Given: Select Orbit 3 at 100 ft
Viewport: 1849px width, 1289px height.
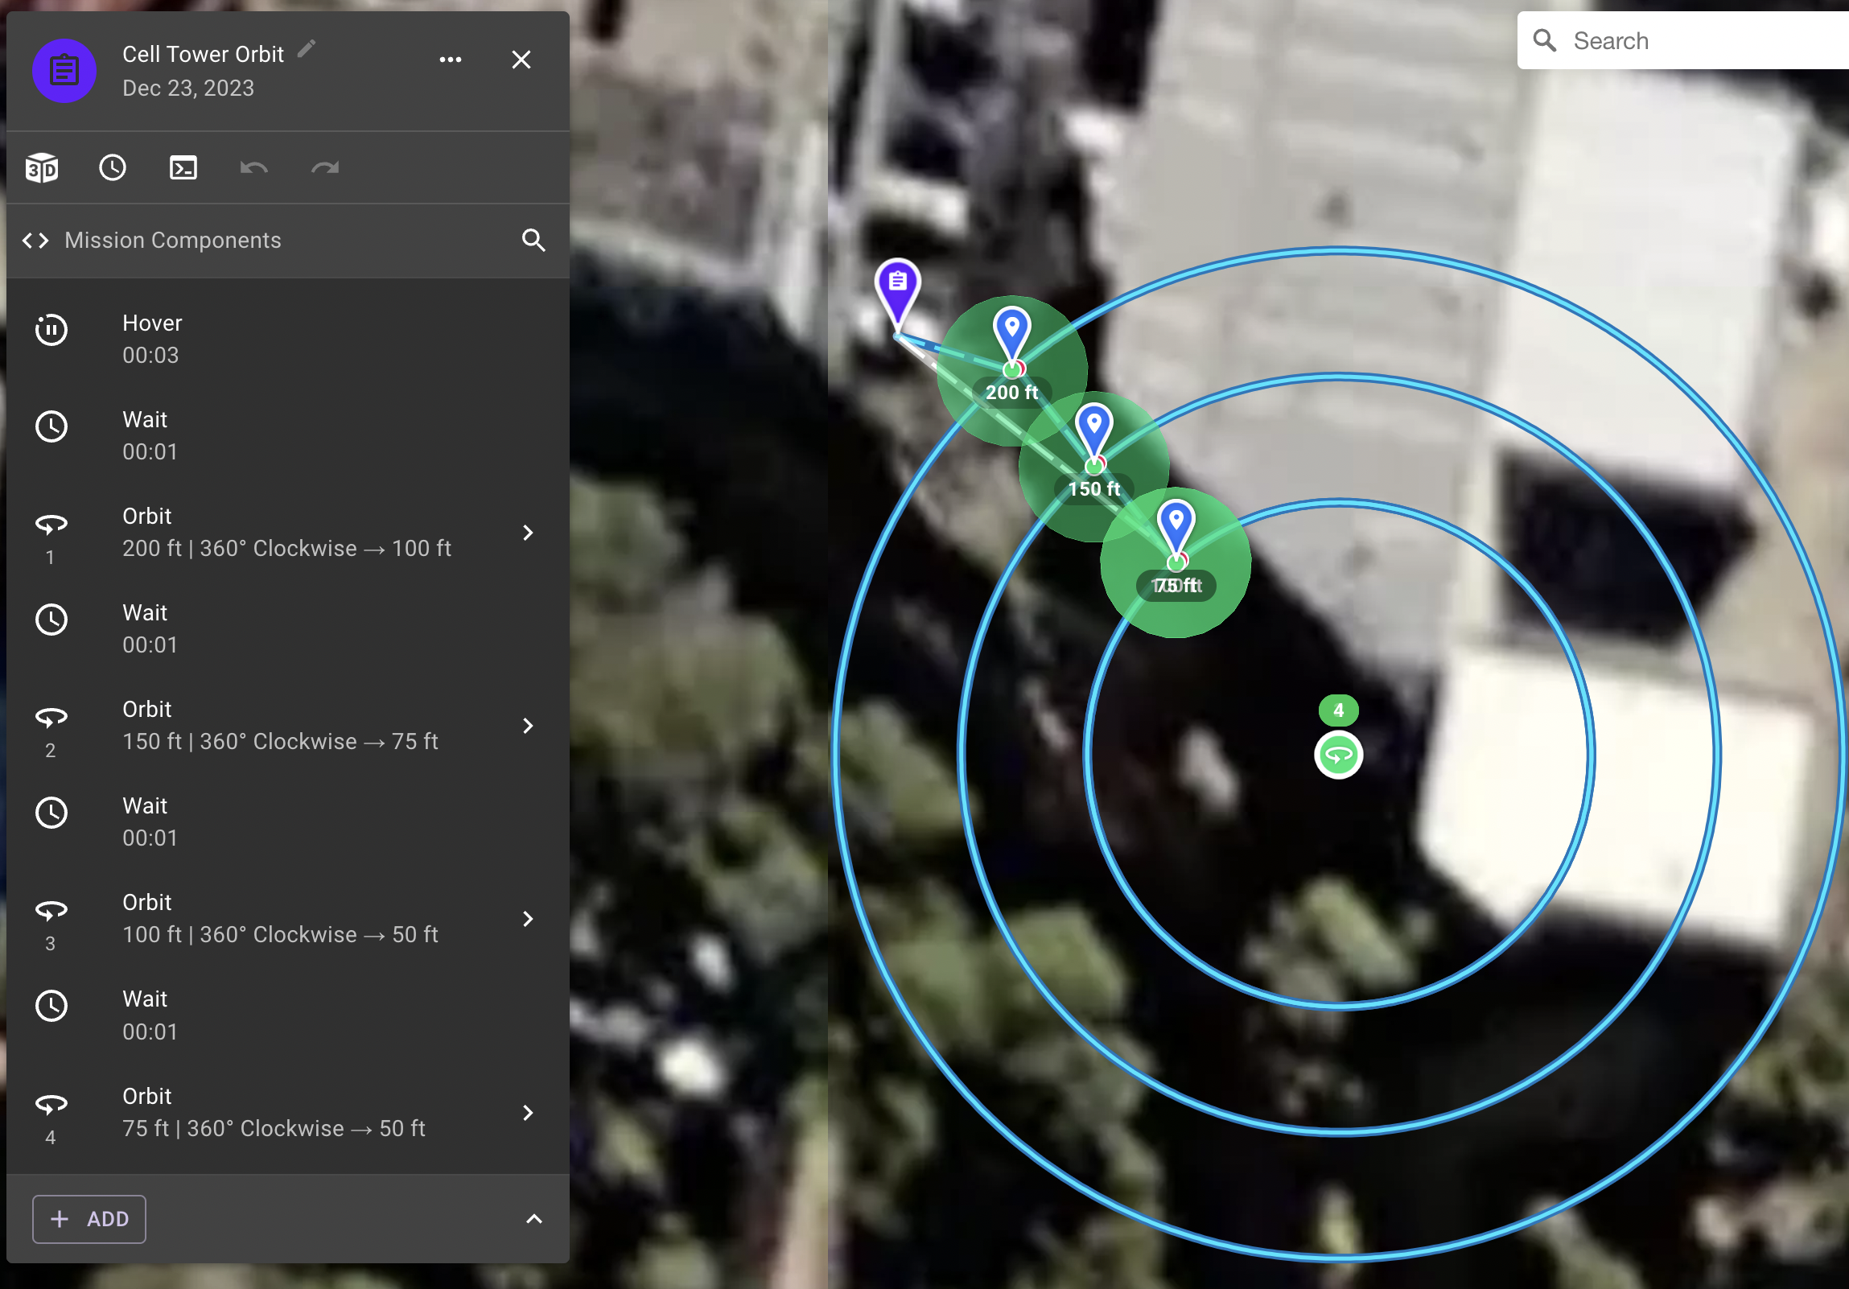Looking at the screenshot, I should [x=287, y=919].
